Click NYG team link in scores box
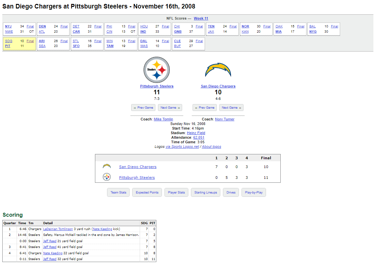The image size is (376, 264). click(313, 31)
